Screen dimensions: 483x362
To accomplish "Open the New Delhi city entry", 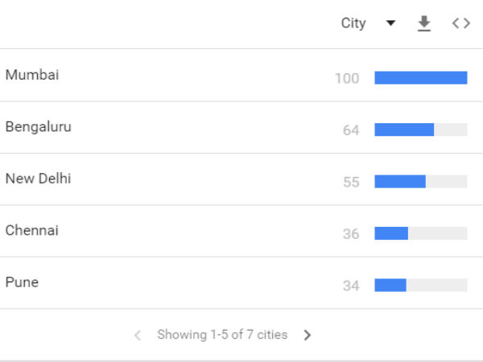I will pos(38,179).
